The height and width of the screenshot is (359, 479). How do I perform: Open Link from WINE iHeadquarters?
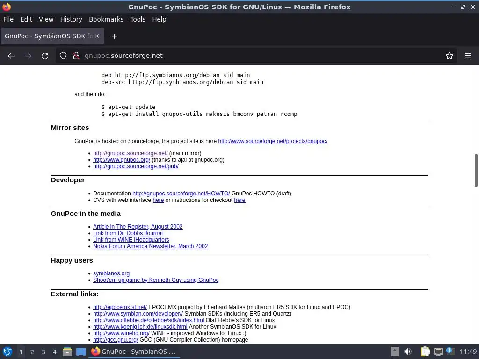pyautogui.click(x=131, y=240)
